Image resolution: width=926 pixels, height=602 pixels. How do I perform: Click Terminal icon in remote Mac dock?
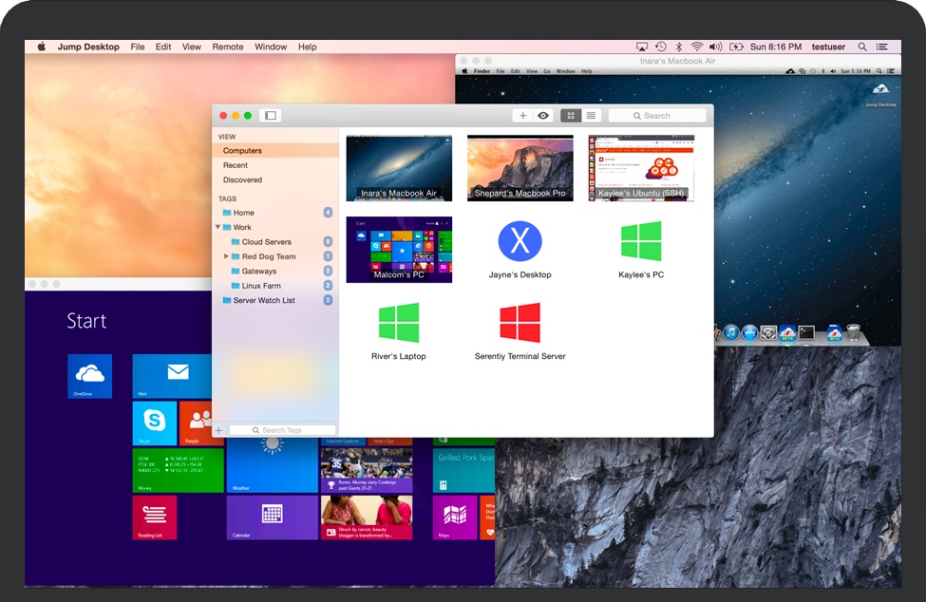click(806, 332)
